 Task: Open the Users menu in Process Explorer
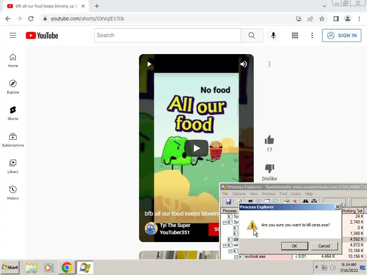click(296, 194)
